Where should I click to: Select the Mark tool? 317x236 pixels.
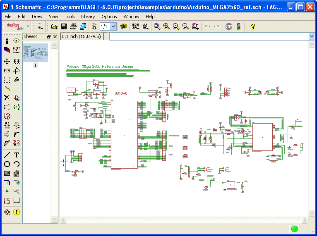(17, 50)
